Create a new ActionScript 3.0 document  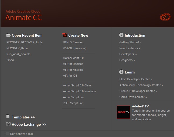[x=73, y=58]
